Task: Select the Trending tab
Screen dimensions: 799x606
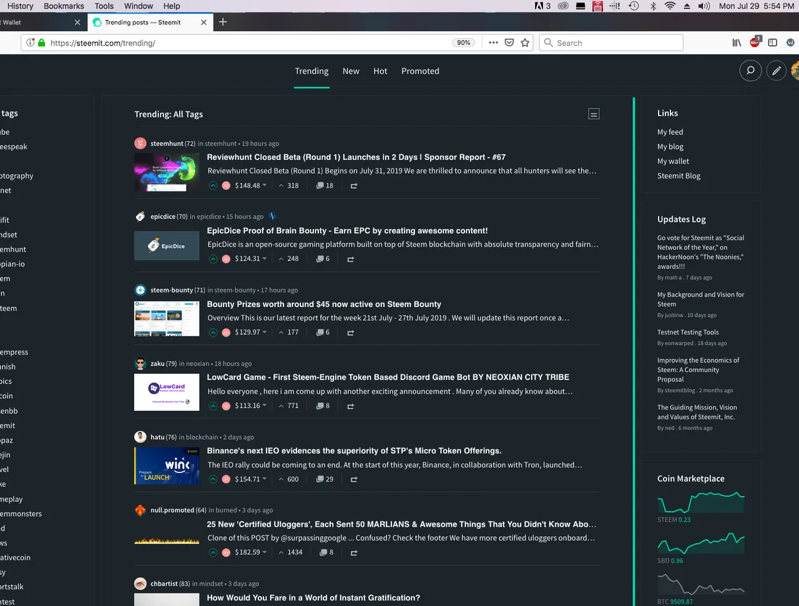Action: (x=311, y=71)
